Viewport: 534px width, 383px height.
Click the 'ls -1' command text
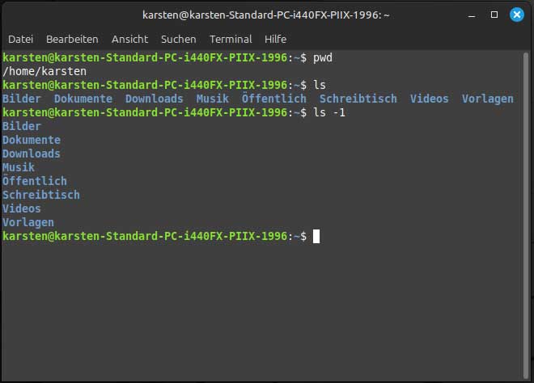click(329, 112)
